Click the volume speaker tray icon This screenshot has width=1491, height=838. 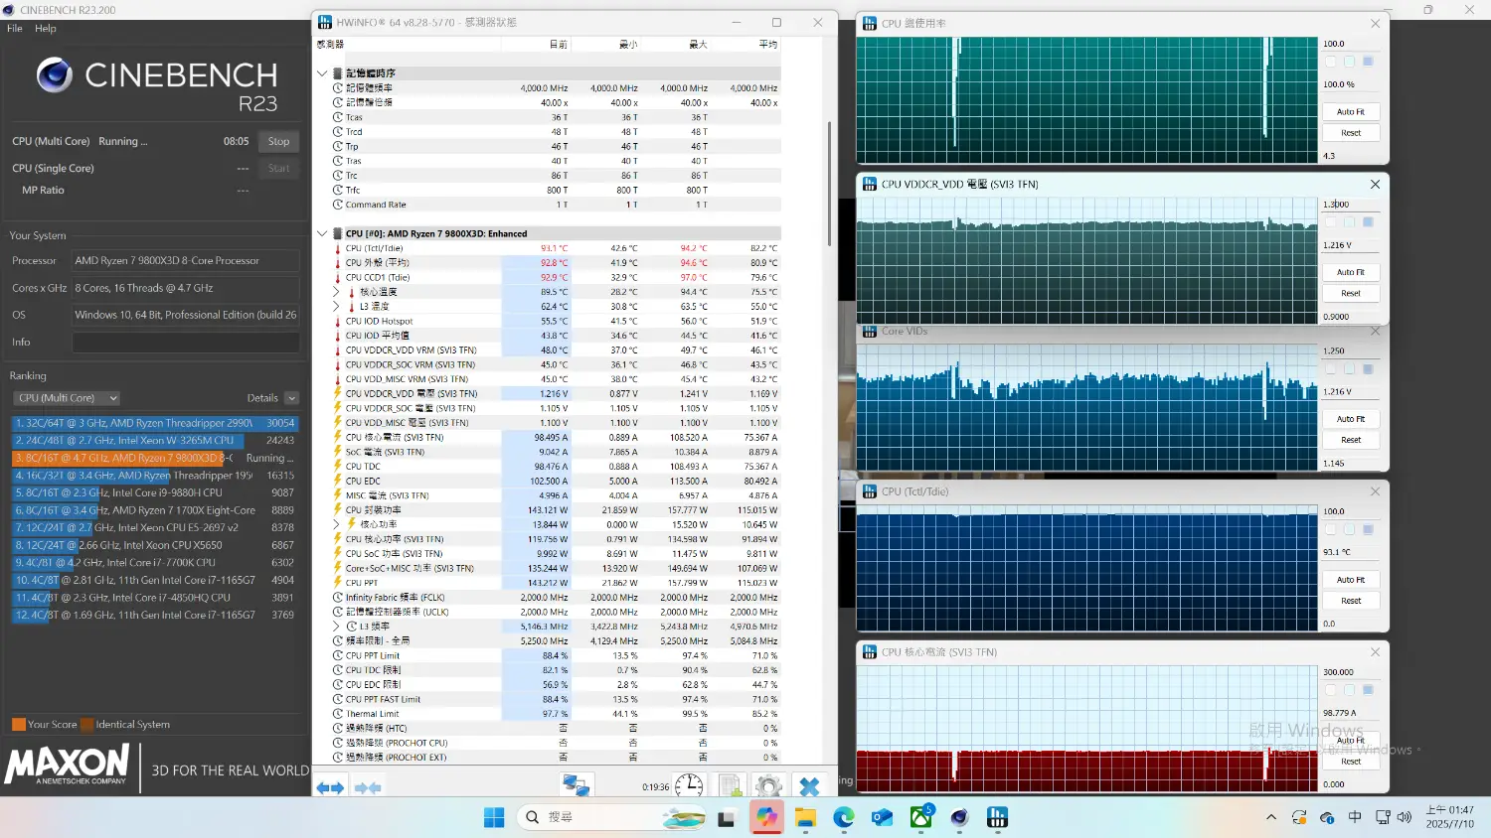tap(1405, 817)
